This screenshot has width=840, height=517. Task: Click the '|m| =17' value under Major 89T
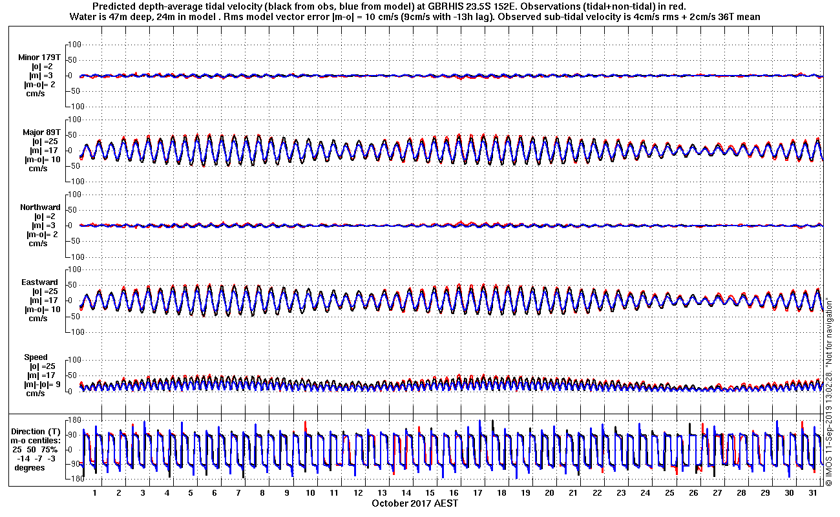point(45,151)
